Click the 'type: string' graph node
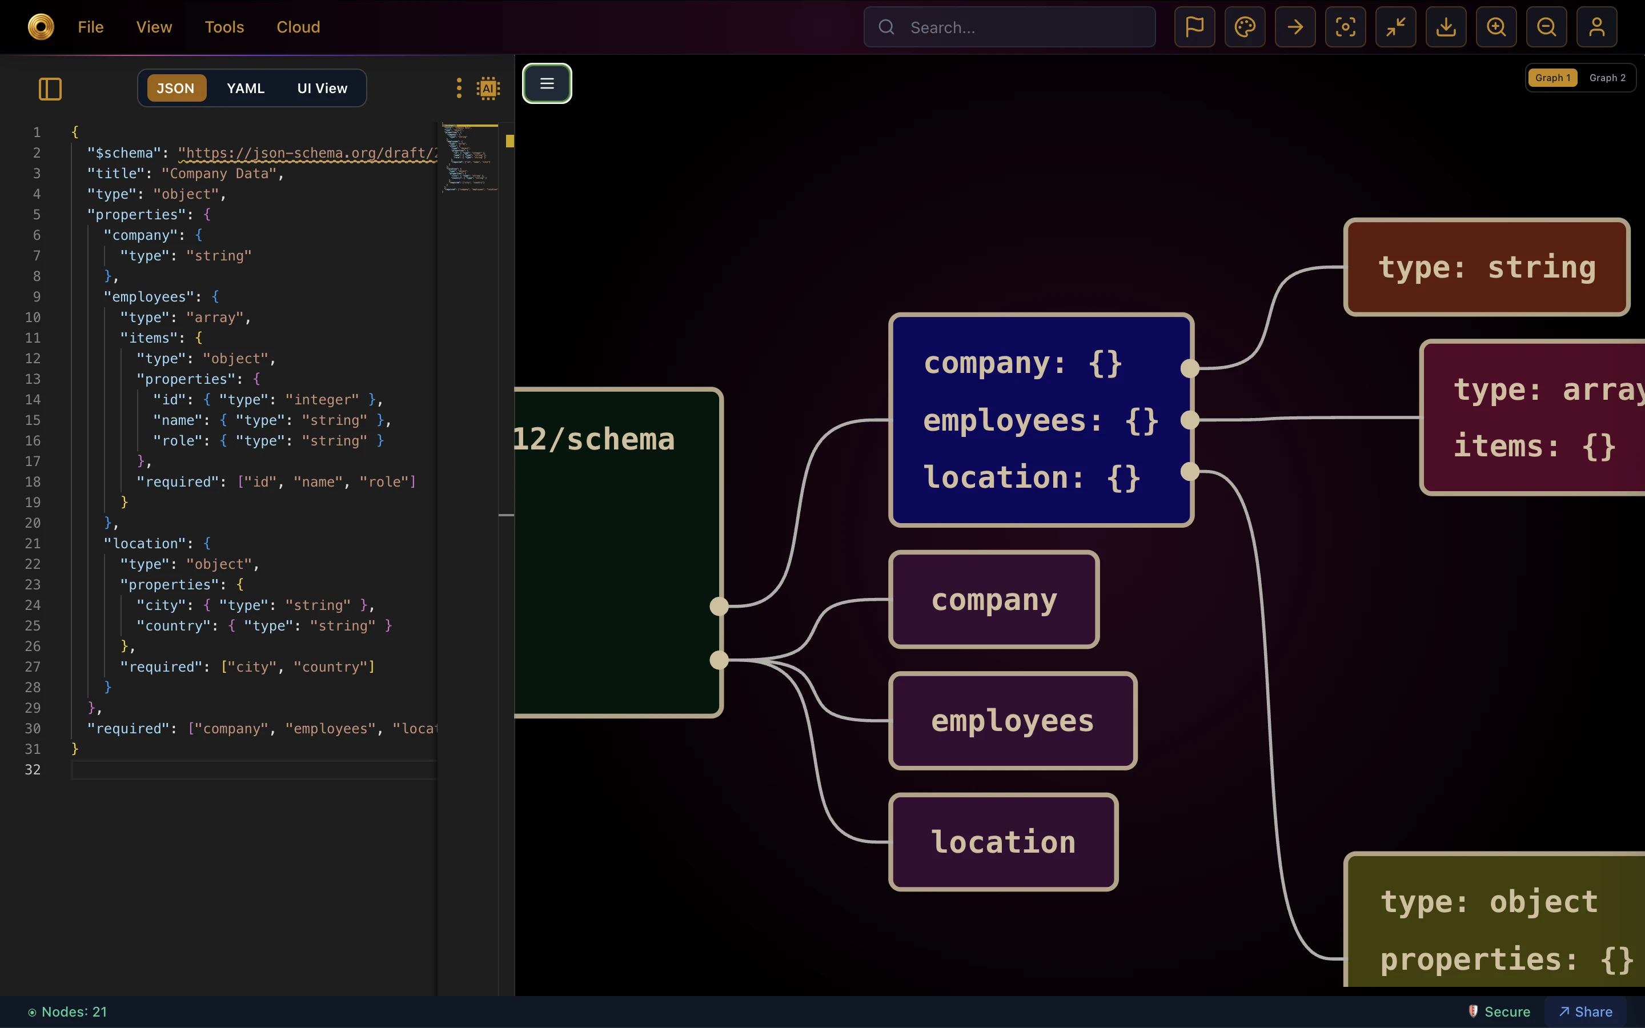The image size is (1645, 1028). pos(1487,267)
